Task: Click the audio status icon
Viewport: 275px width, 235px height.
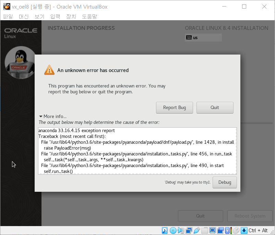Action: pyautogui.click(x=181, y=231)
